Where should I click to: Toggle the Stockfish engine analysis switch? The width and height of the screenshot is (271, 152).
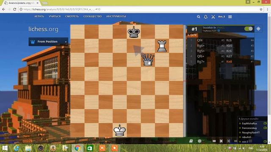(x=249, y=29)
